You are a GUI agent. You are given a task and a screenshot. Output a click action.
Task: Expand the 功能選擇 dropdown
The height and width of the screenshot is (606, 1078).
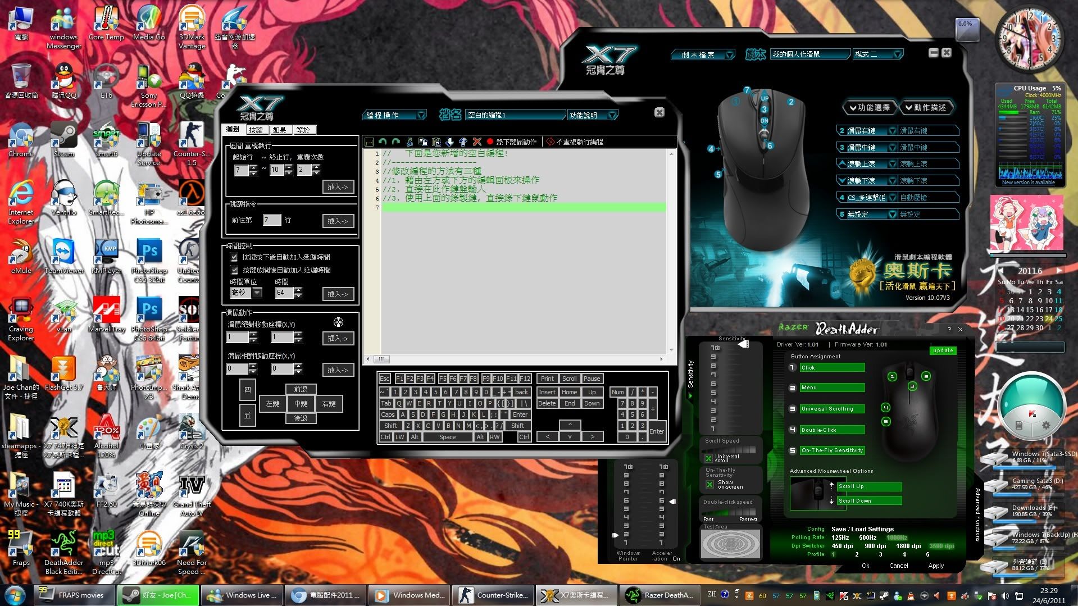point(869,107)
